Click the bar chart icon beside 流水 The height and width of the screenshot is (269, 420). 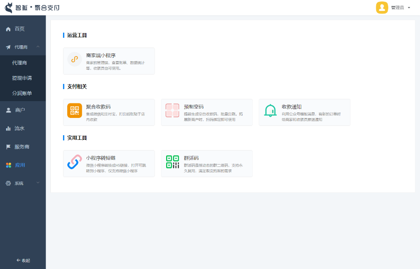pyautogui.click(x=8, y=129)
